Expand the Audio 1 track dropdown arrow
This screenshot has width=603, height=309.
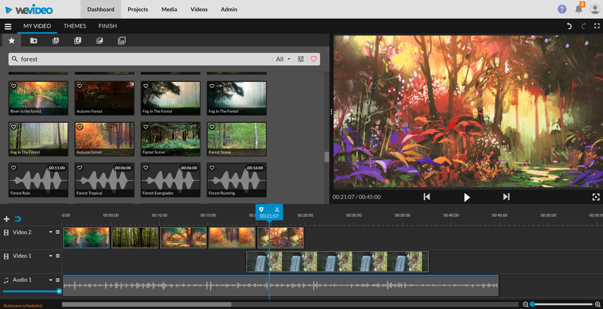click(51, 280)
